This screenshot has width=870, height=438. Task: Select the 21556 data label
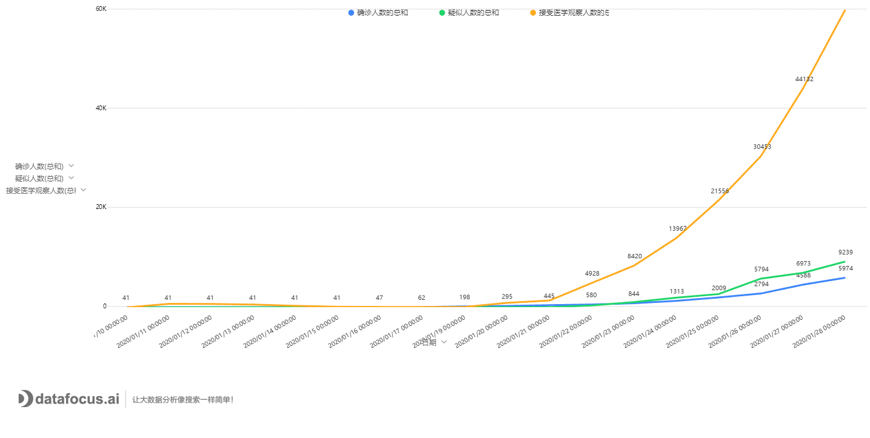(720, 191)
